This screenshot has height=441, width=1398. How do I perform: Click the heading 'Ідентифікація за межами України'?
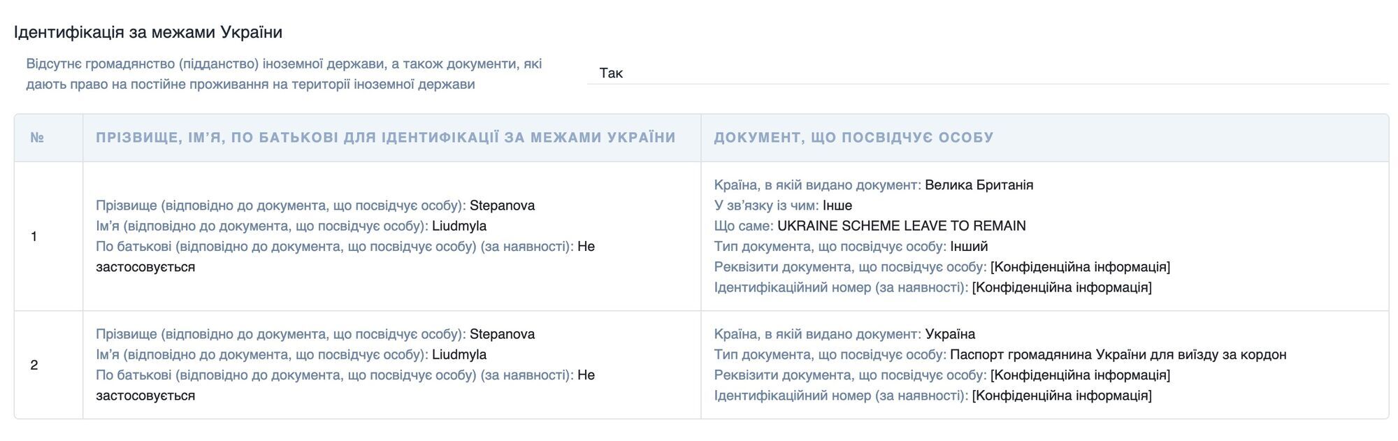coord(148,32)
